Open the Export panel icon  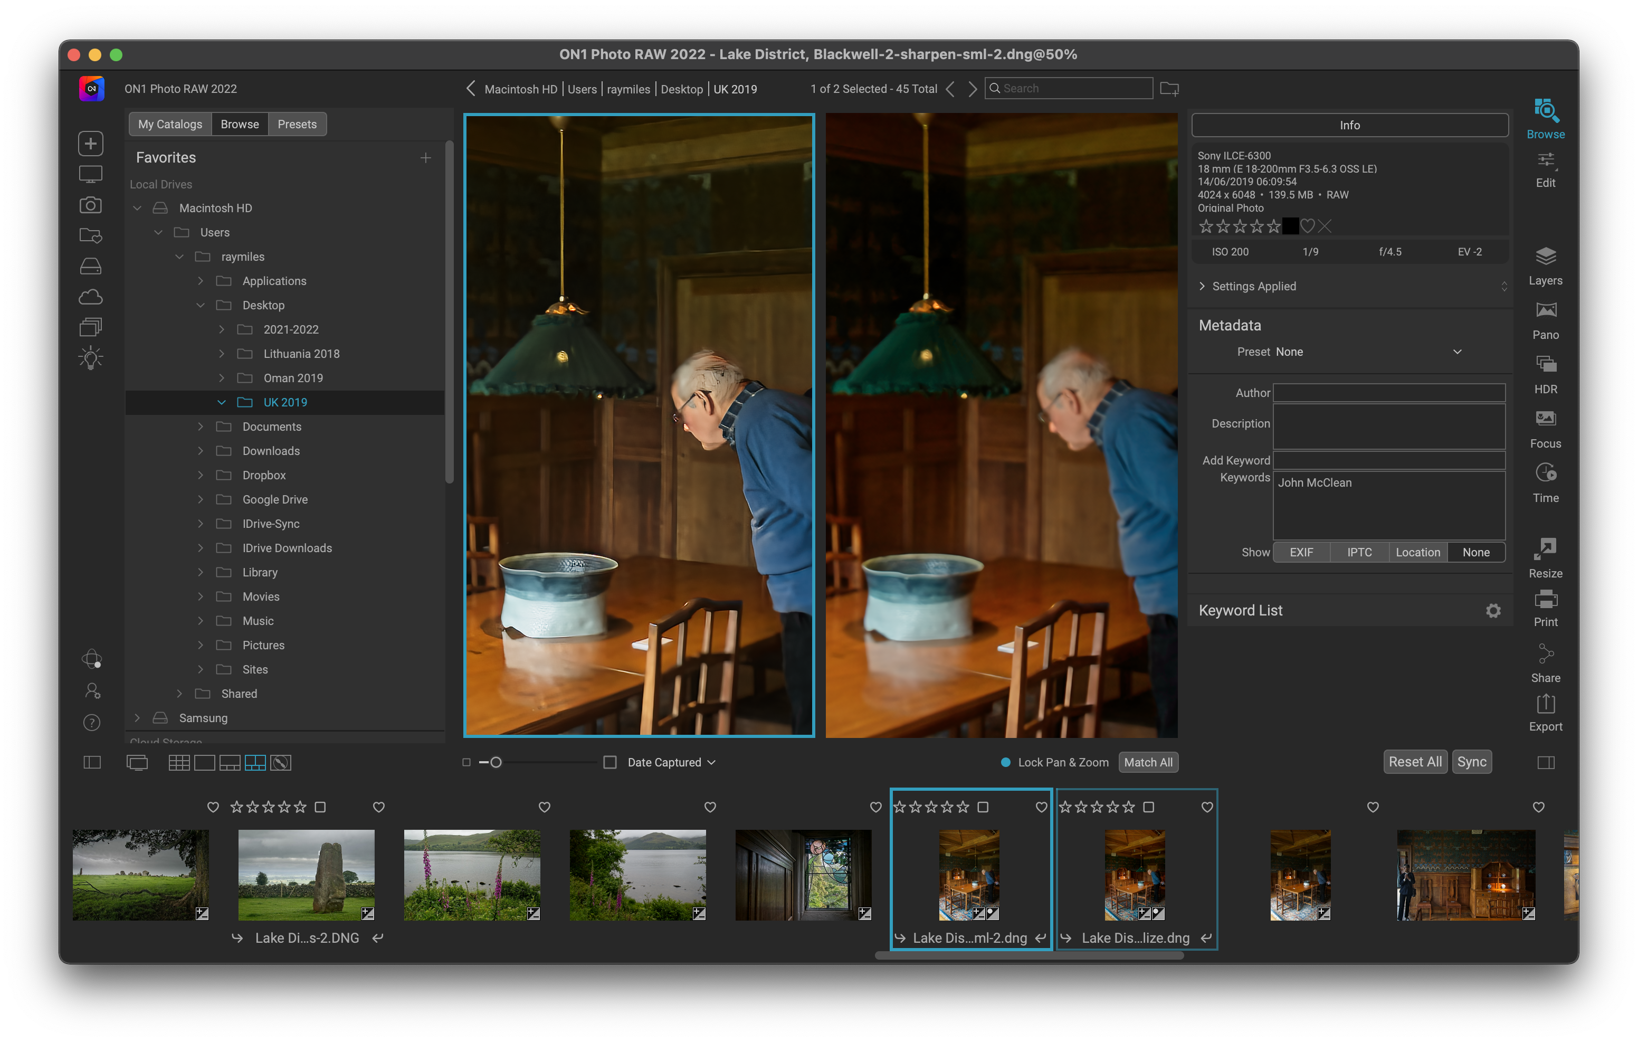(x=1545, y=705)
